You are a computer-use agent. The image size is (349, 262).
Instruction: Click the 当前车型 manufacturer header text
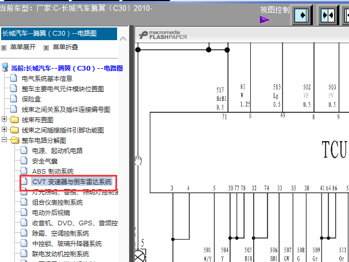click(76, 9)
